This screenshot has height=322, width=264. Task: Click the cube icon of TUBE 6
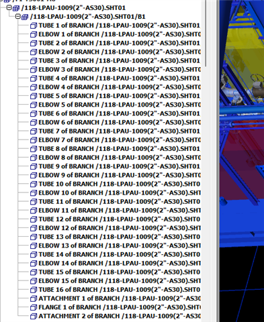click(34, 114)
